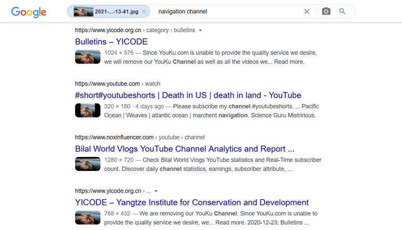
Task: Click the blue magnifier search button
Action: click(342, 11)
